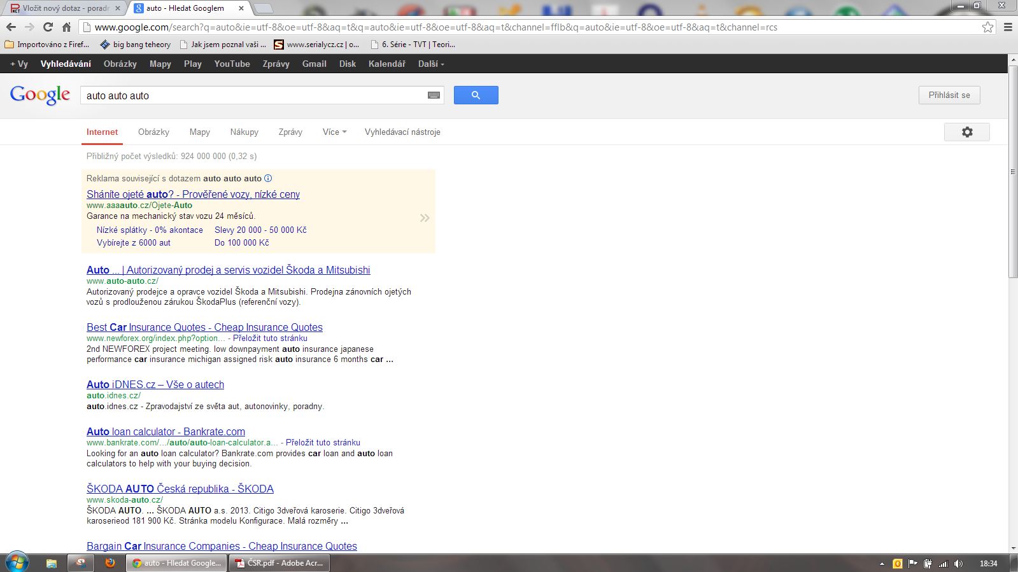Open Disk from the black Google bar
The image size is (1018, 572).
348,64
